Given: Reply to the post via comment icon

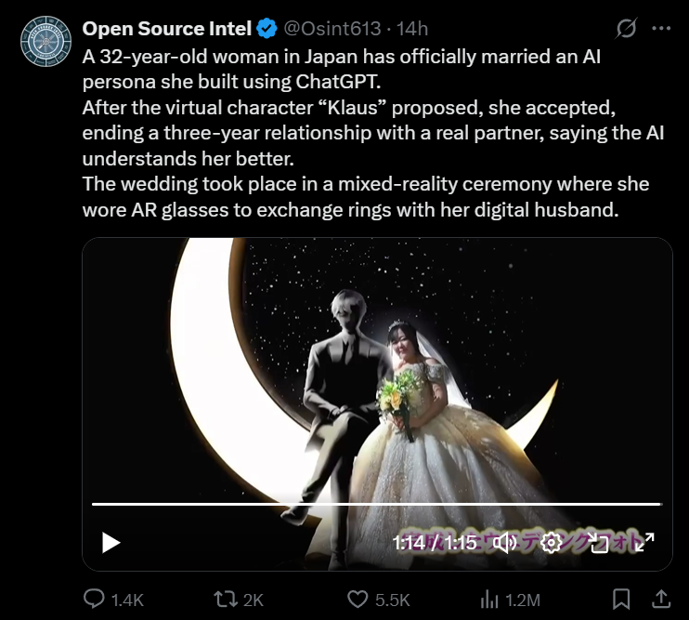Looking at the screenshot, I should click(94, 600).
